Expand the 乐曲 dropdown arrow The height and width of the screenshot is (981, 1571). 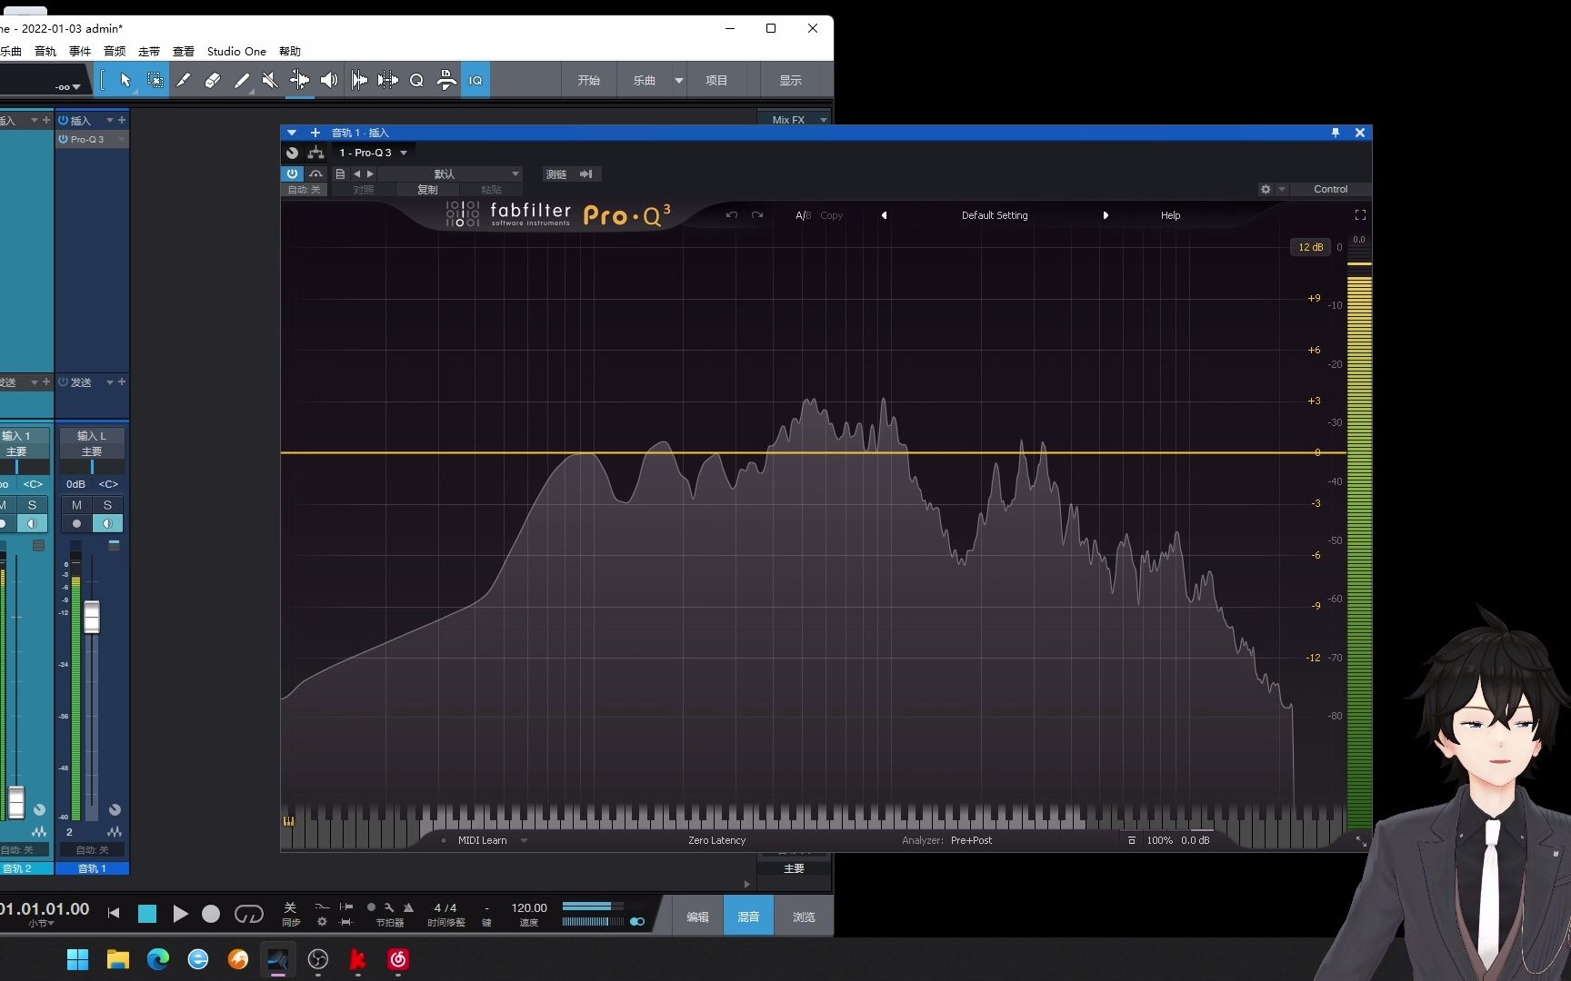pos(678,80)
